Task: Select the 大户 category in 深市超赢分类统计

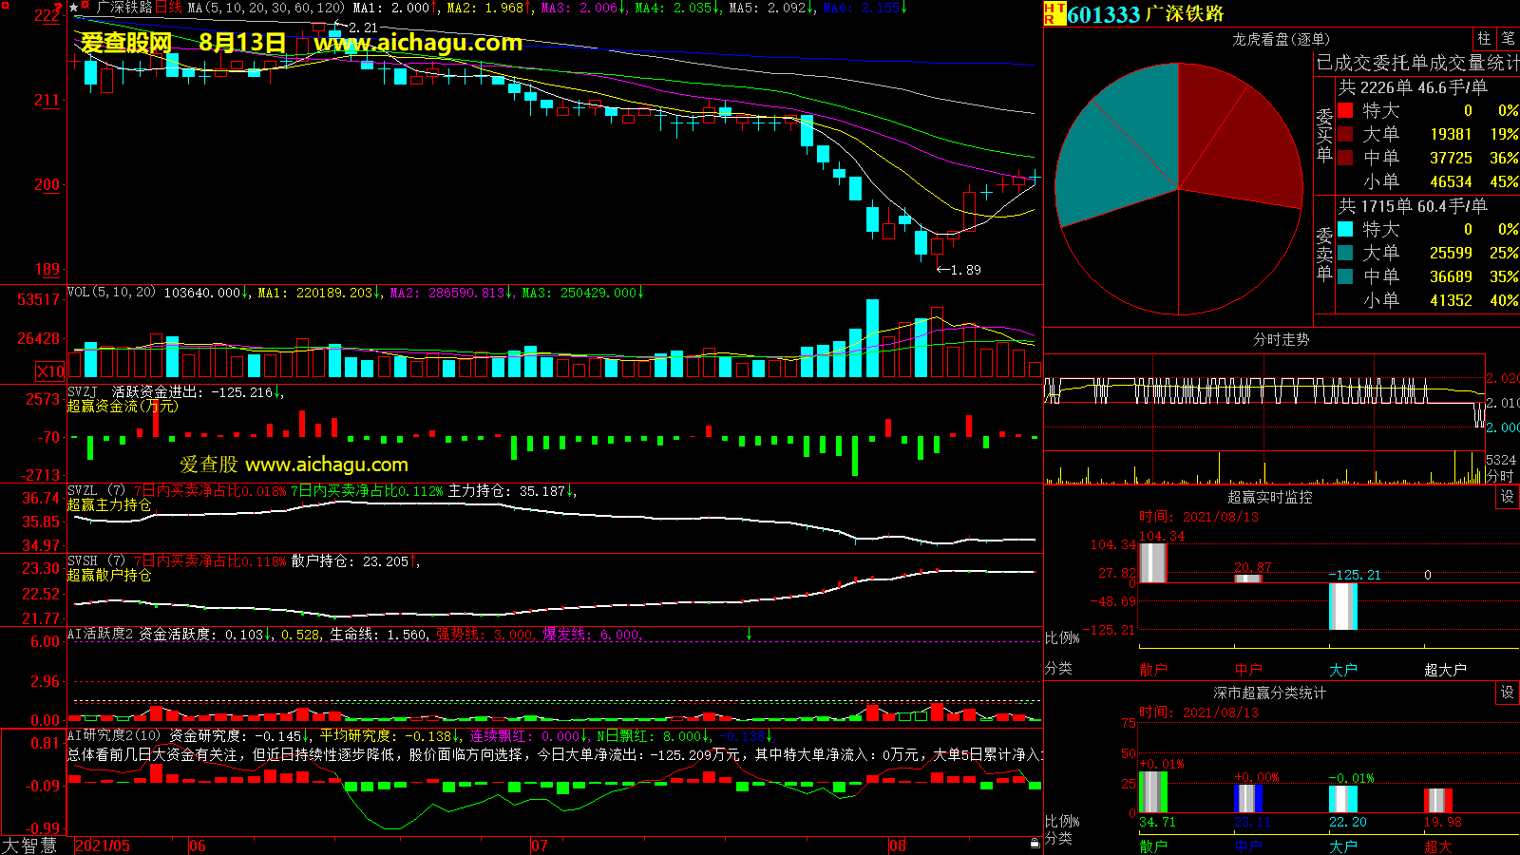Action: (1342, 845)
